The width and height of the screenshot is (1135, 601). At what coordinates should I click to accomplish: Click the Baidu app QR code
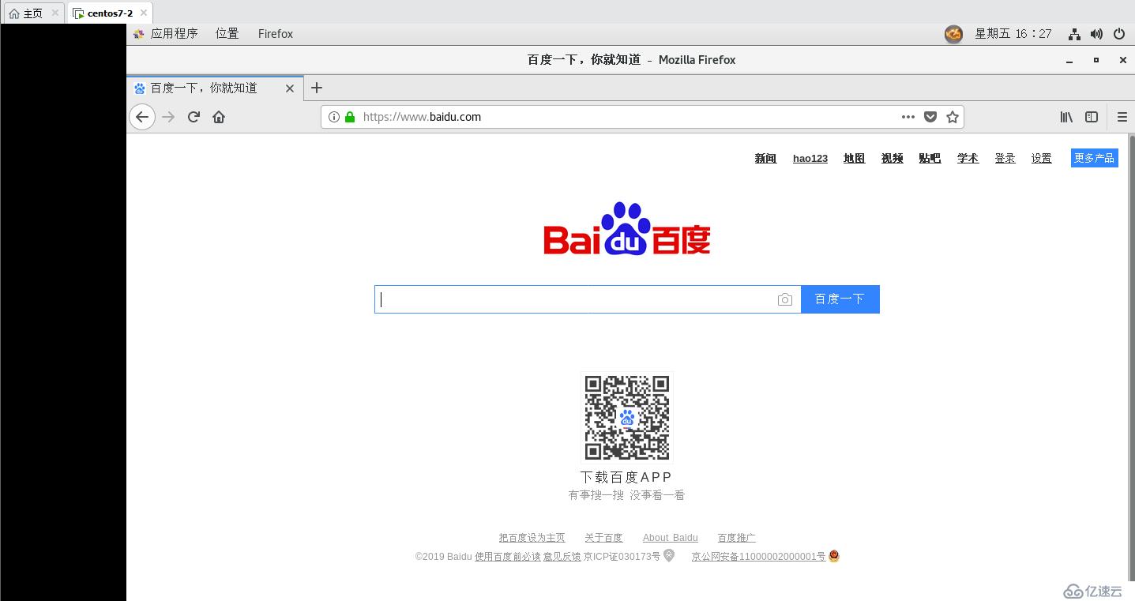pos(627,418)
